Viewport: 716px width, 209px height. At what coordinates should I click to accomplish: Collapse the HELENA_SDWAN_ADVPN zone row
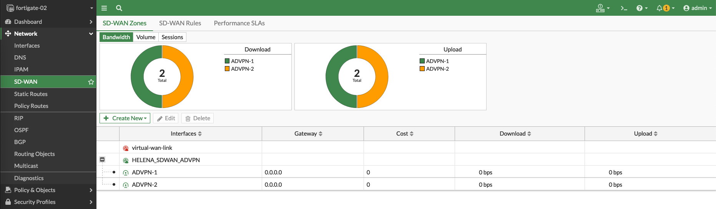click(102, 159)
